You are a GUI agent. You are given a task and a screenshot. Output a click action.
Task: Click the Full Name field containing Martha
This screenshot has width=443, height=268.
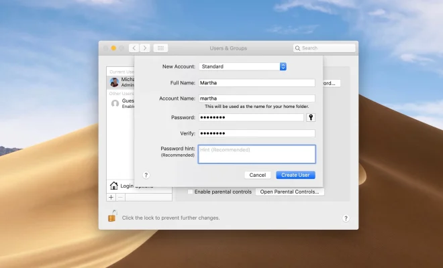click(x=257, y=82)
